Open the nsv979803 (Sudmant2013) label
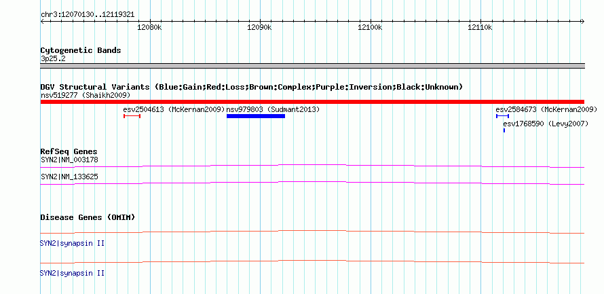 pyautogui.click(x=273, y=109)
